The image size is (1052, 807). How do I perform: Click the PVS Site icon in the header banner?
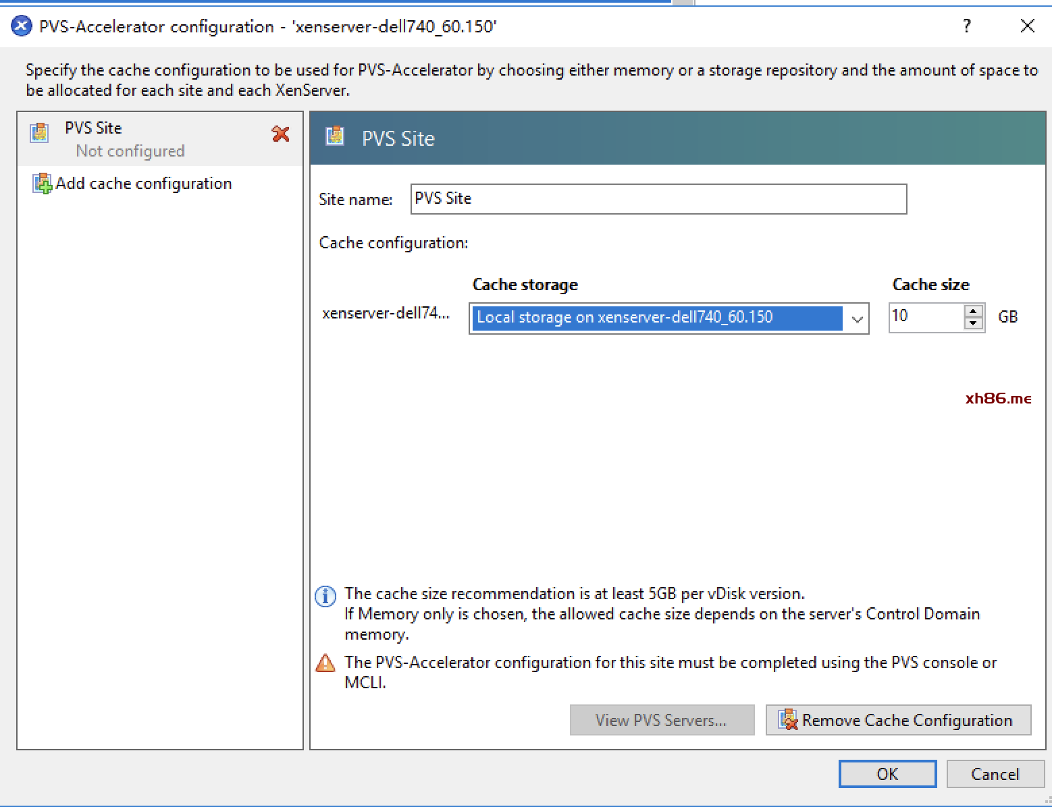pyautogui.click(x=335, y=137)
